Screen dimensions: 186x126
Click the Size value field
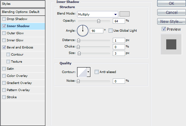[x=119, y=53]
